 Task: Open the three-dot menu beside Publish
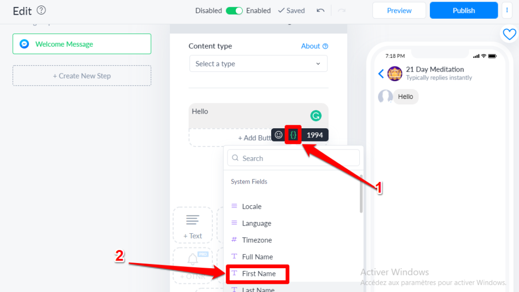pyautogui.click(x=507, y=10)
